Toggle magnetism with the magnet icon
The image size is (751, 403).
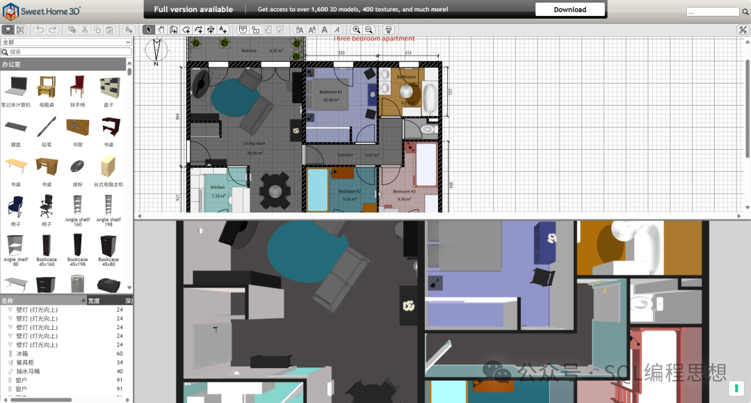(x=243, y=29)
